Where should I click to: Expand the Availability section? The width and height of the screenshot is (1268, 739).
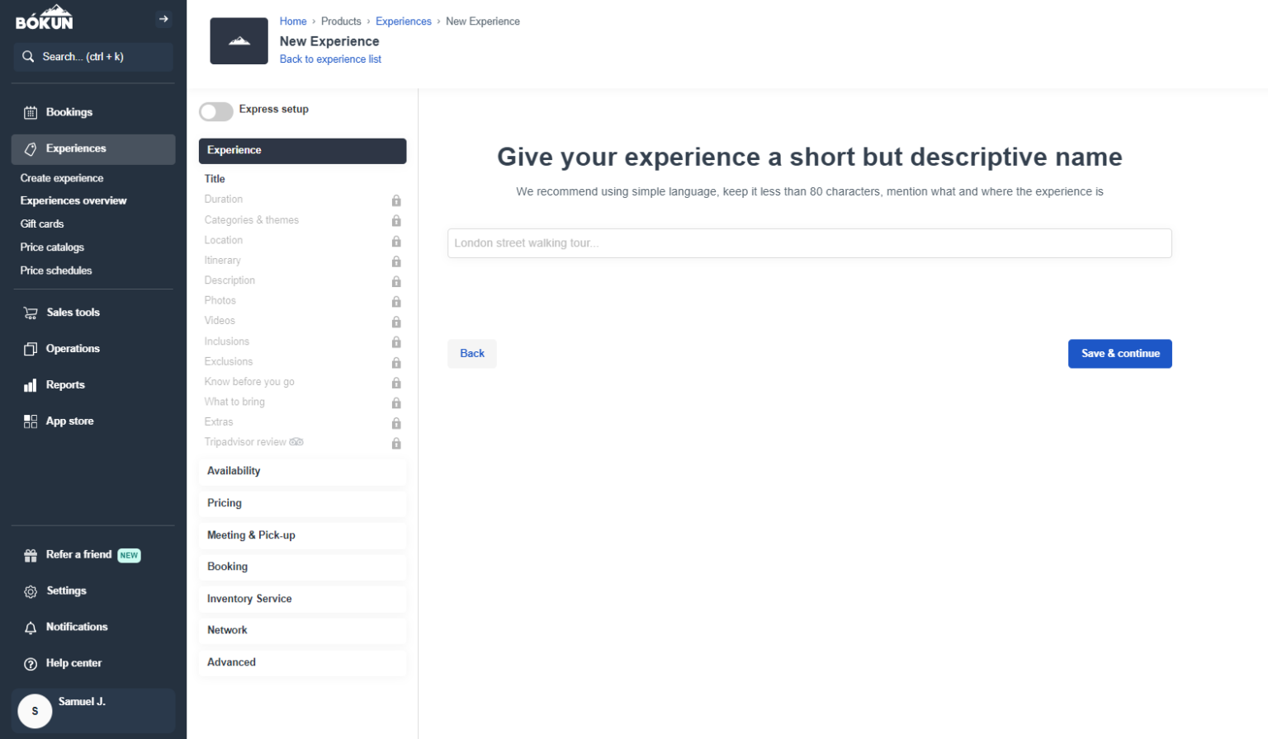coord(302,470)
